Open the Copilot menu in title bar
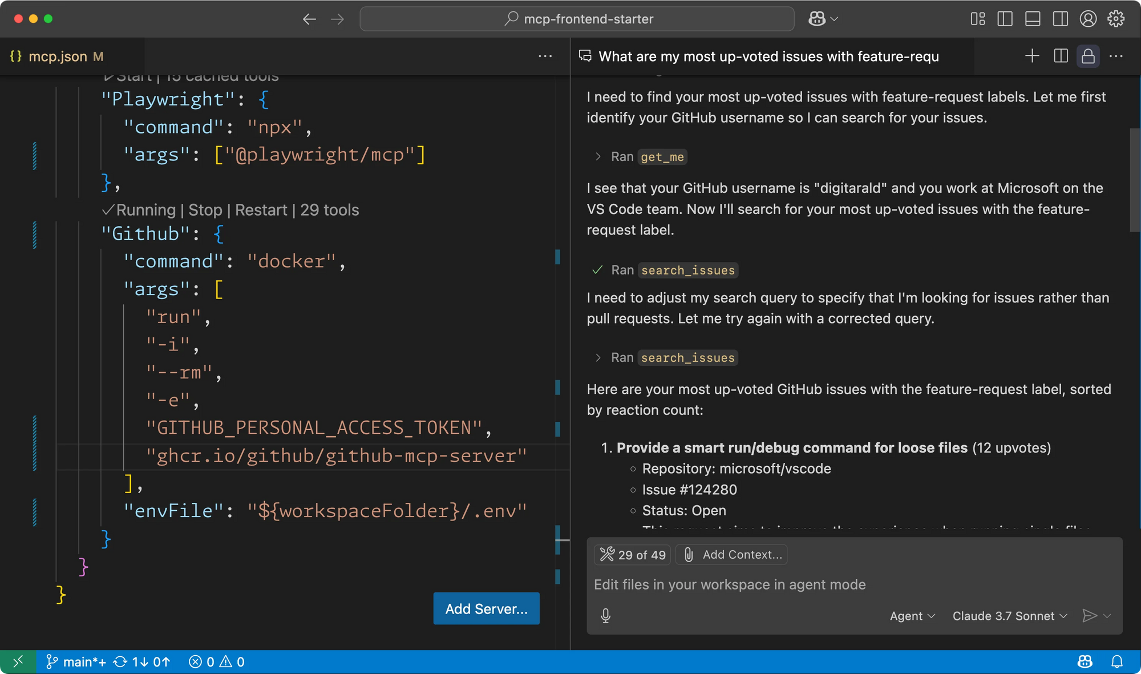 tap(823, 19)
